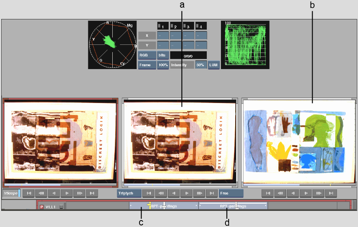Adjust the 50% intensity field
Screen dimensions: 358x227
click(x=201, y=65)
